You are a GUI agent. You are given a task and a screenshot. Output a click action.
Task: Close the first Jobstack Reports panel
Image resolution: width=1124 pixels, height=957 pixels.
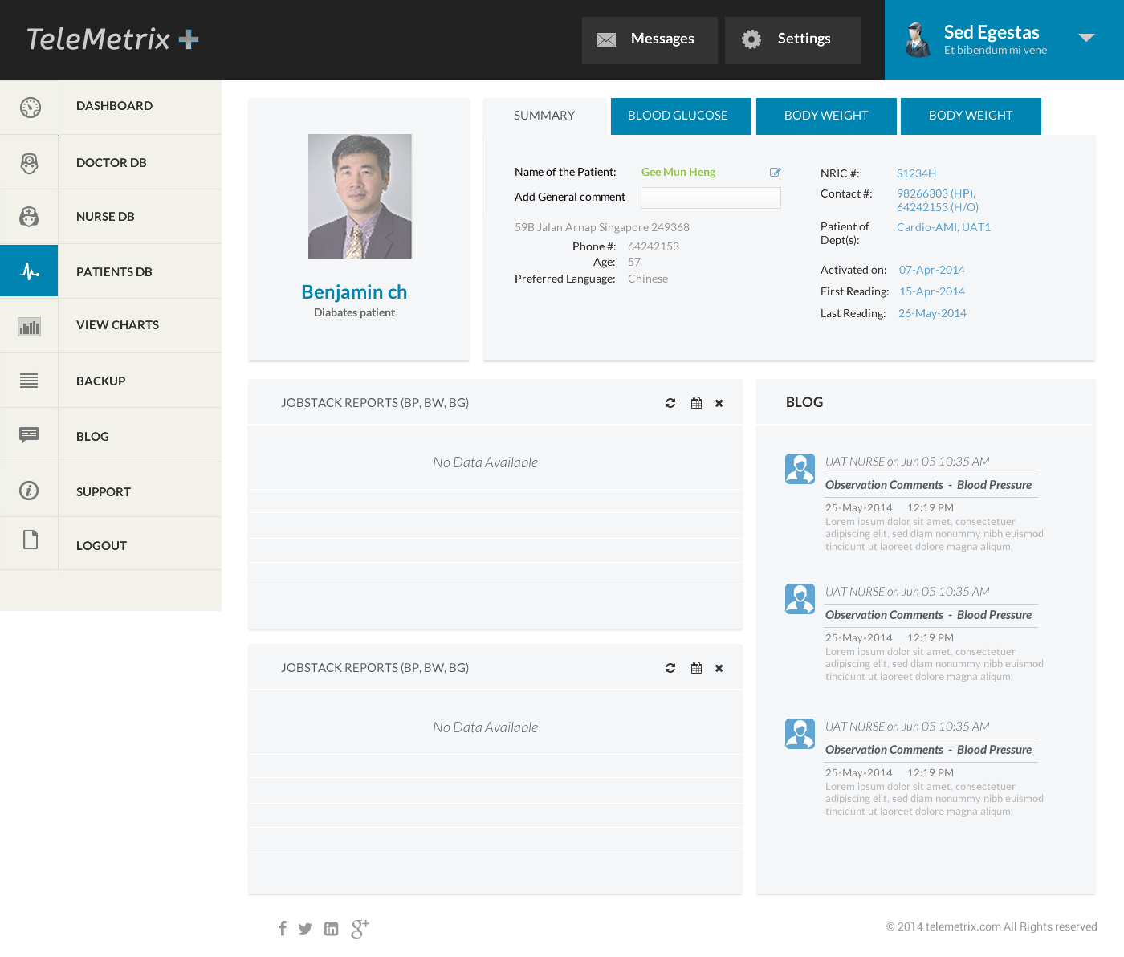tap(719, 403)
